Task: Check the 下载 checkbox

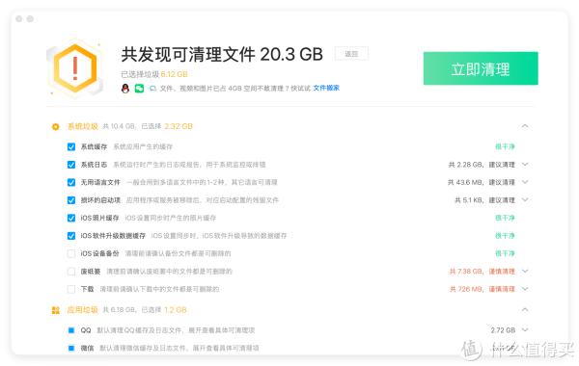Action: click(x=71, y=289)
